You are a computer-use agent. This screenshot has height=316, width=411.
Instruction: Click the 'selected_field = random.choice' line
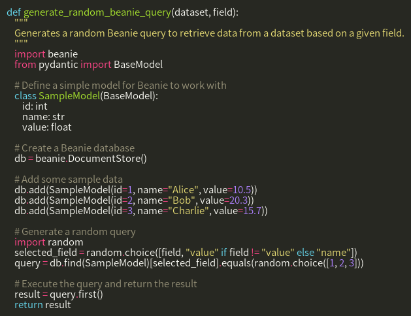point(186,253)
